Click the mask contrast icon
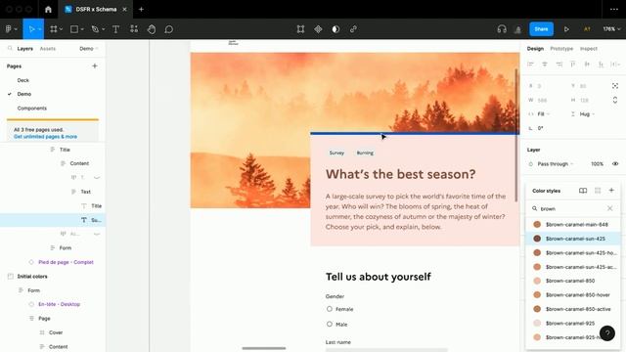626x352 pixels. (335, 29)
